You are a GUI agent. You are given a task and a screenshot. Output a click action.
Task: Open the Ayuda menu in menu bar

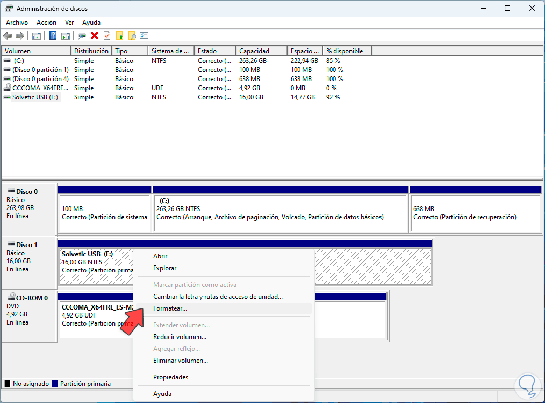pos(91,23)
